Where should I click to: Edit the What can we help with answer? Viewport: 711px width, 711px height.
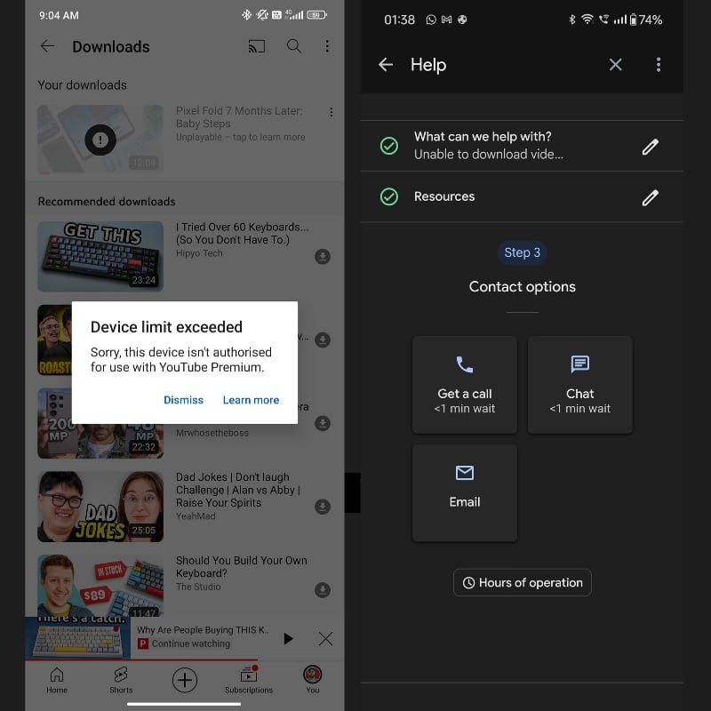coord(651,147)
